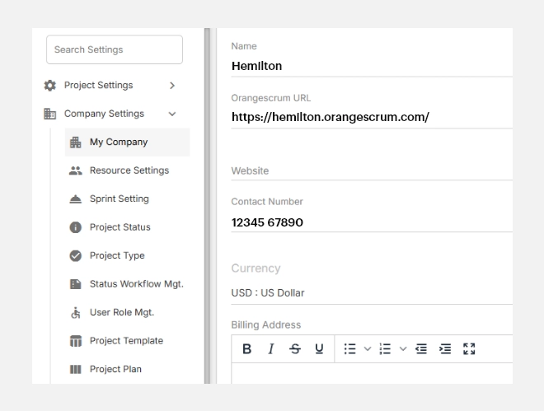Expand the Project Settings section
Viewport: 544px width, 411px height.
coord(171,86)
